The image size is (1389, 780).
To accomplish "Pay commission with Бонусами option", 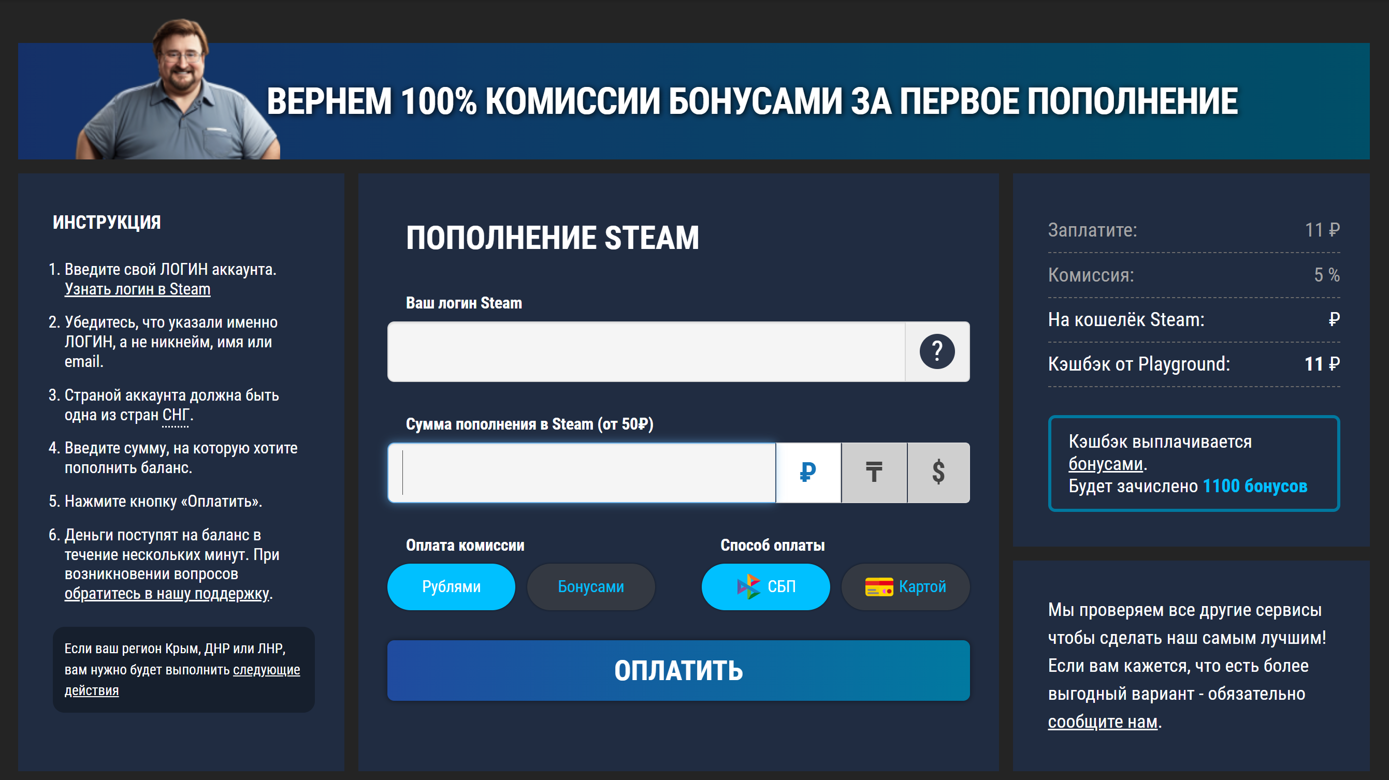I will (x=590, y=586).
